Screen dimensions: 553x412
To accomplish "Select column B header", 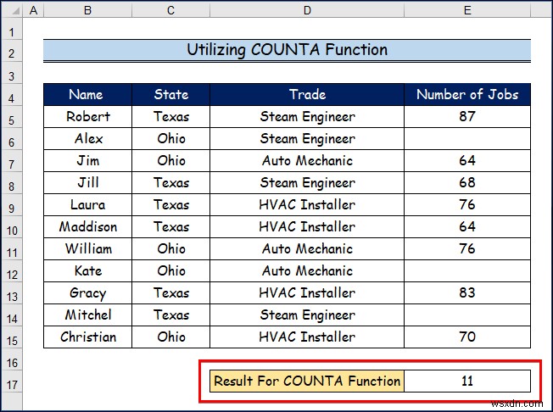I will click(x=87, y=11).
